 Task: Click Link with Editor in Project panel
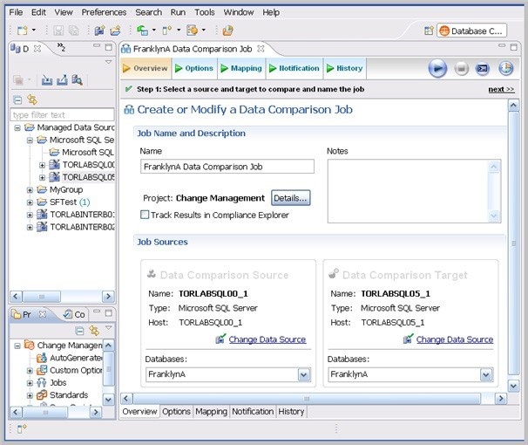point(93,331)
